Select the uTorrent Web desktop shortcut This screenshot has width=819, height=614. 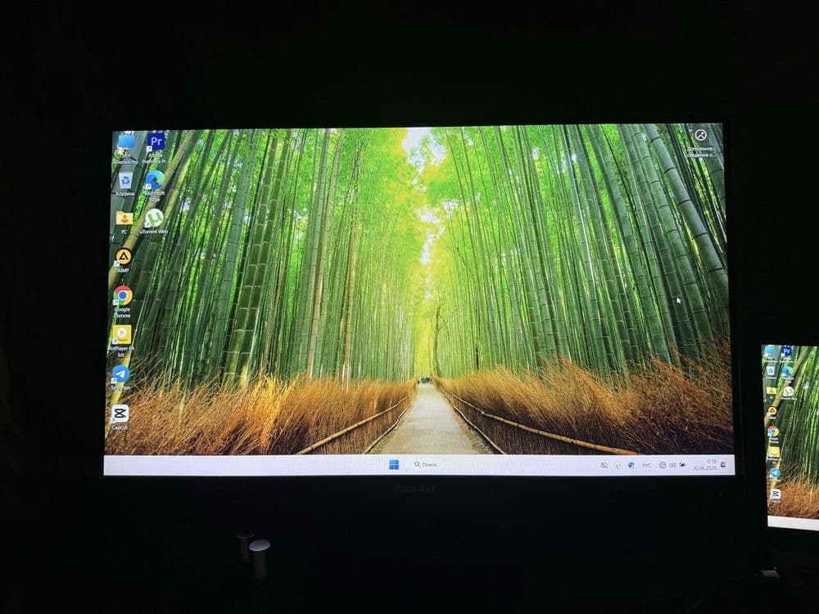tap(154, 221)
